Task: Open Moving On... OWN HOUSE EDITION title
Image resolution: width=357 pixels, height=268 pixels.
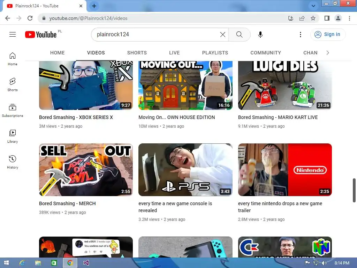Action: (177, 117)
